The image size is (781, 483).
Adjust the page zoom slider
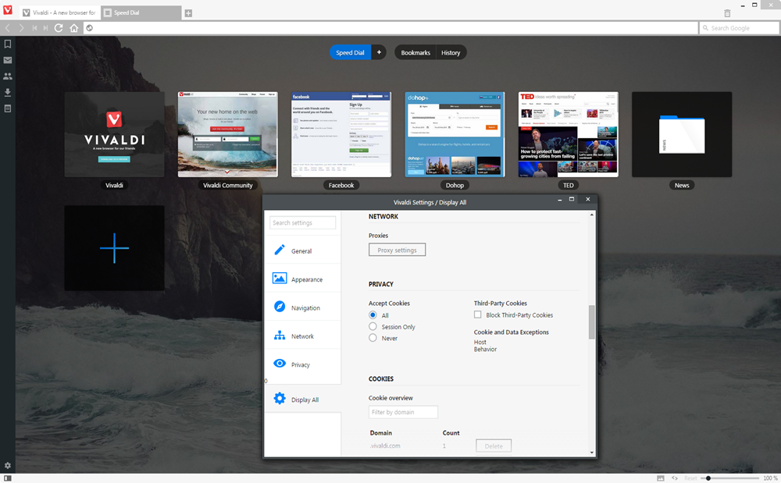[x=730, y=478]
